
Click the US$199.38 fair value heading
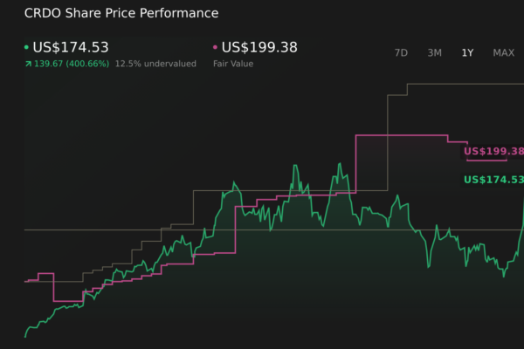(x=259, y=47)
